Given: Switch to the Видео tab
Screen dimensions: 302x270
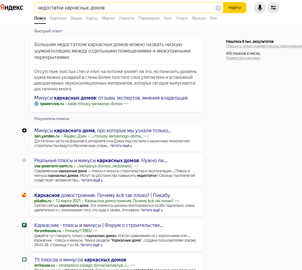Looking at the screenshot, I should (x=76, y=18).
